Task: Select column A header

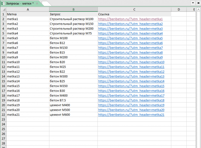Action: [x=27, y=9]
